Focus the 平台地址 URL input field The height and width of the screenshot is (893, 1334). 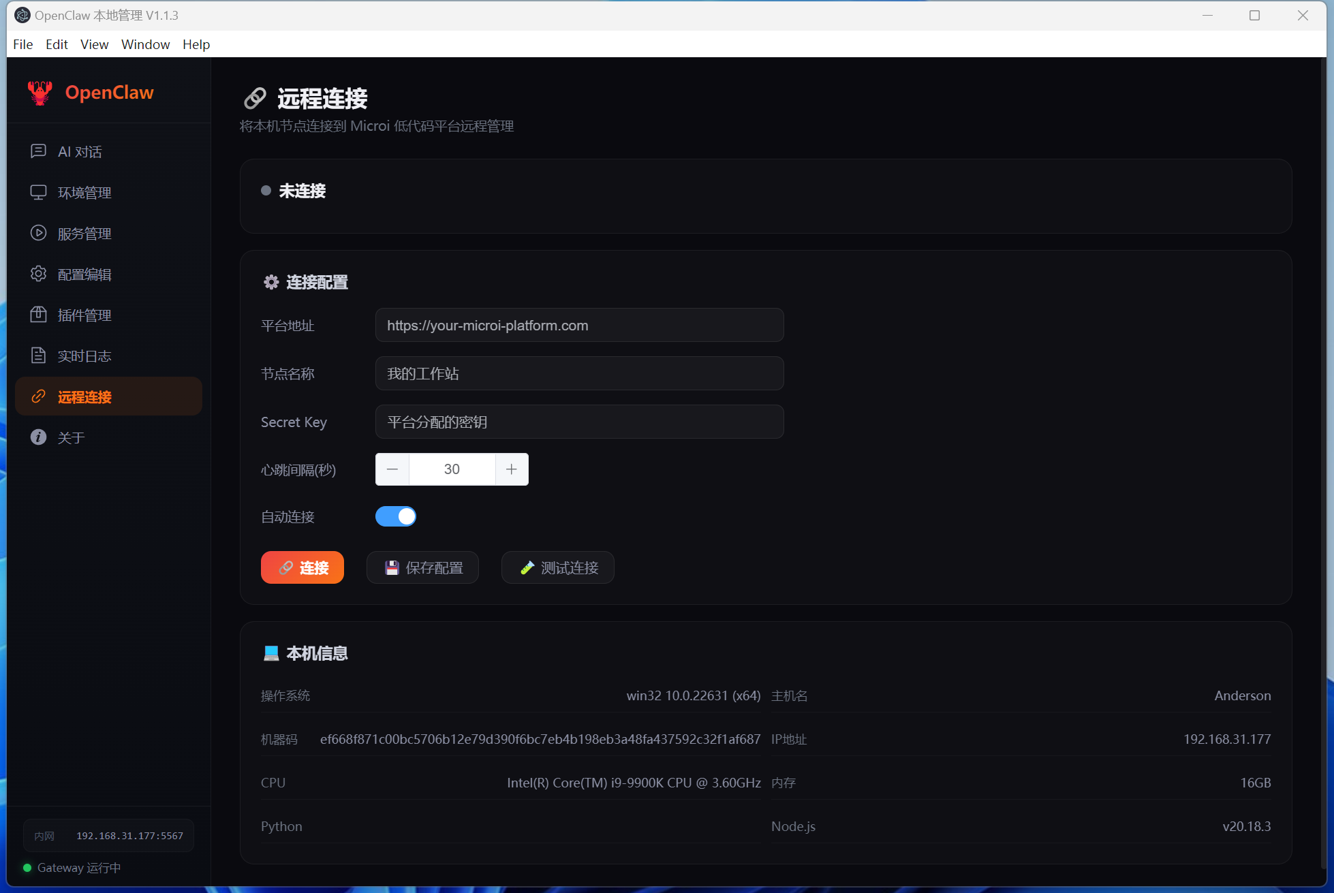click(x=579, y=326)
